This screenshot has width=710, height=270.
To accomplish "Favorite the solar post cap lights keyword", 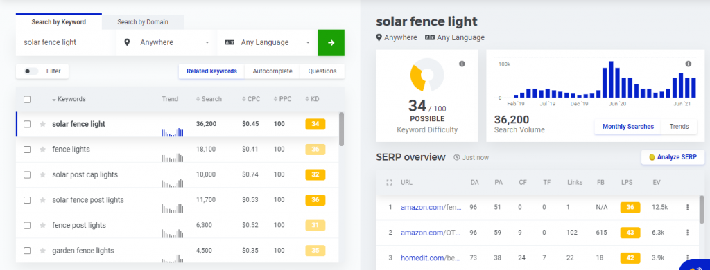I will click(42, 174).
